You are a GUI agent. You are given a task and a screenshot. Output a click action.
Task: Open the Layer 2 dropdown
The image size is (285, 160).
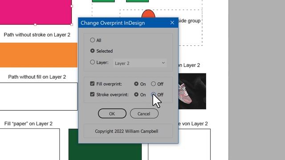[140, 63]
